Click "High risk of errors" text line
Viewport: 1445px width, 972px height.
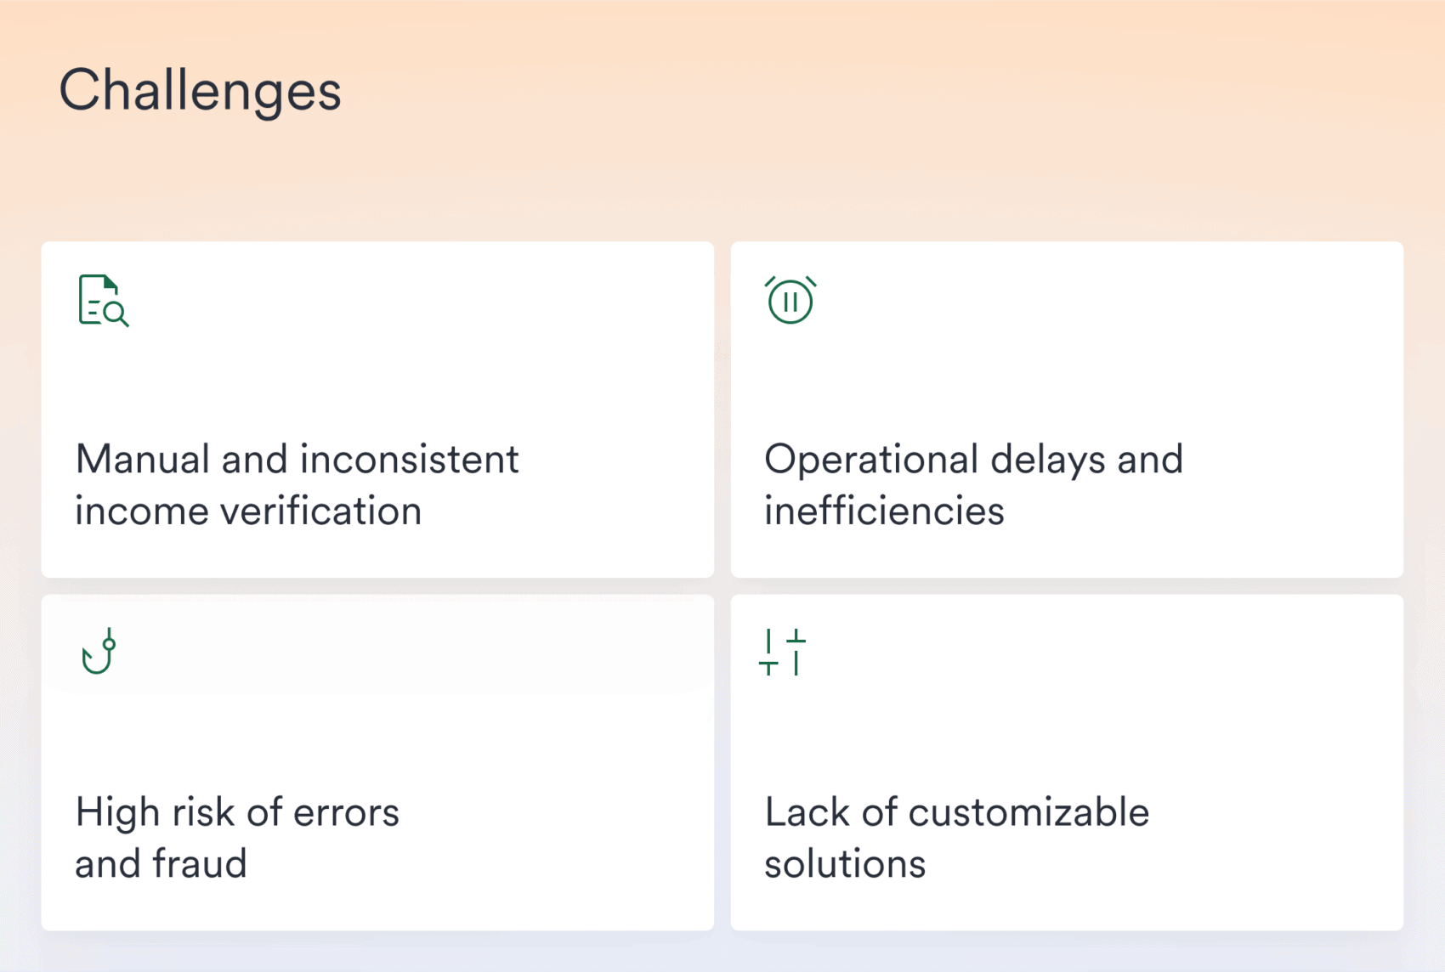237,812
